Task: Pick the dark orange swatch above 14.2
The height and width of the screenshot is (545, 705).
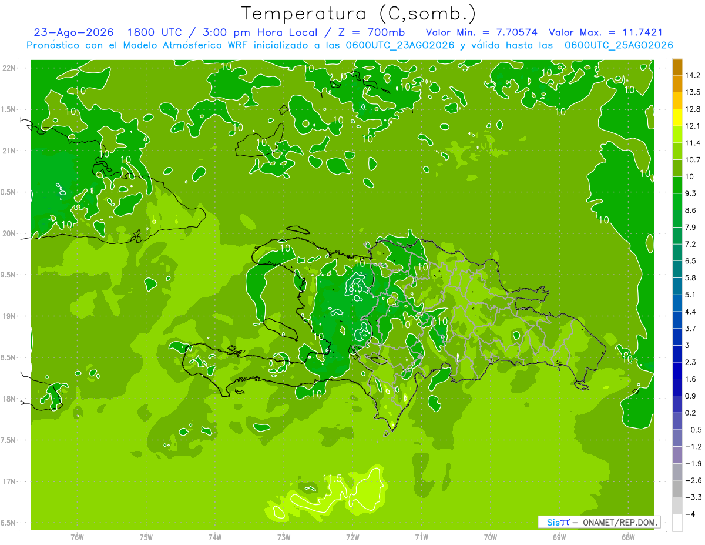Action: 677,67
